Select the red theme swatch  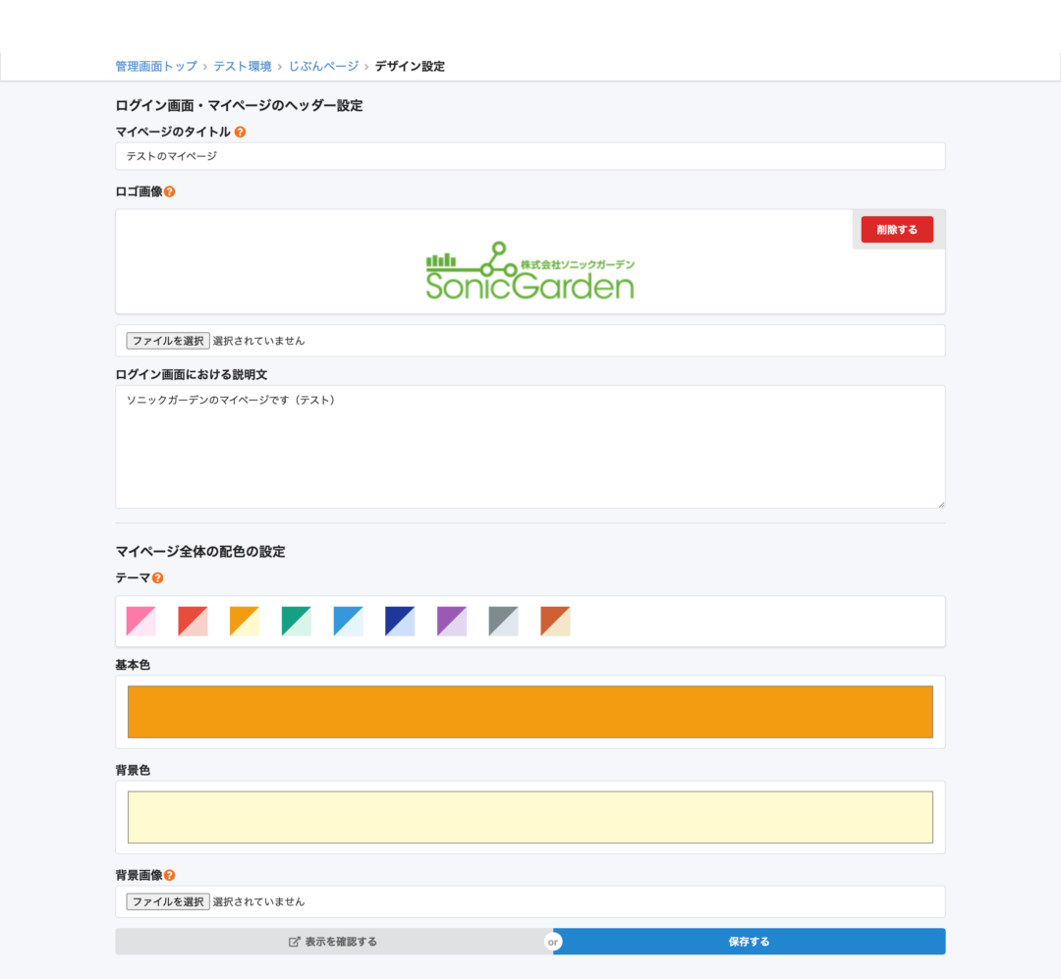coord(193,621)
